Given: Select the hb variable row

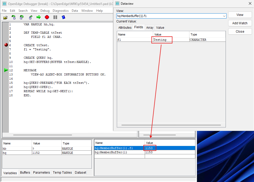Looking at the screenshot, I should [47, 149].
